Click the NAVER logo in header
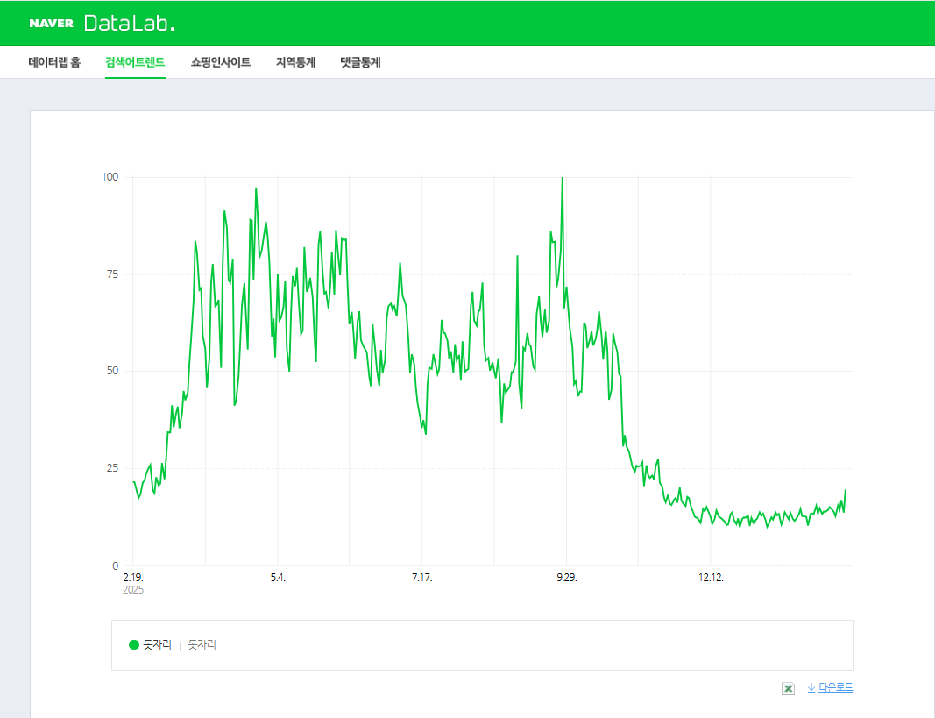This screenshot has width=935, height=718. 52,24
